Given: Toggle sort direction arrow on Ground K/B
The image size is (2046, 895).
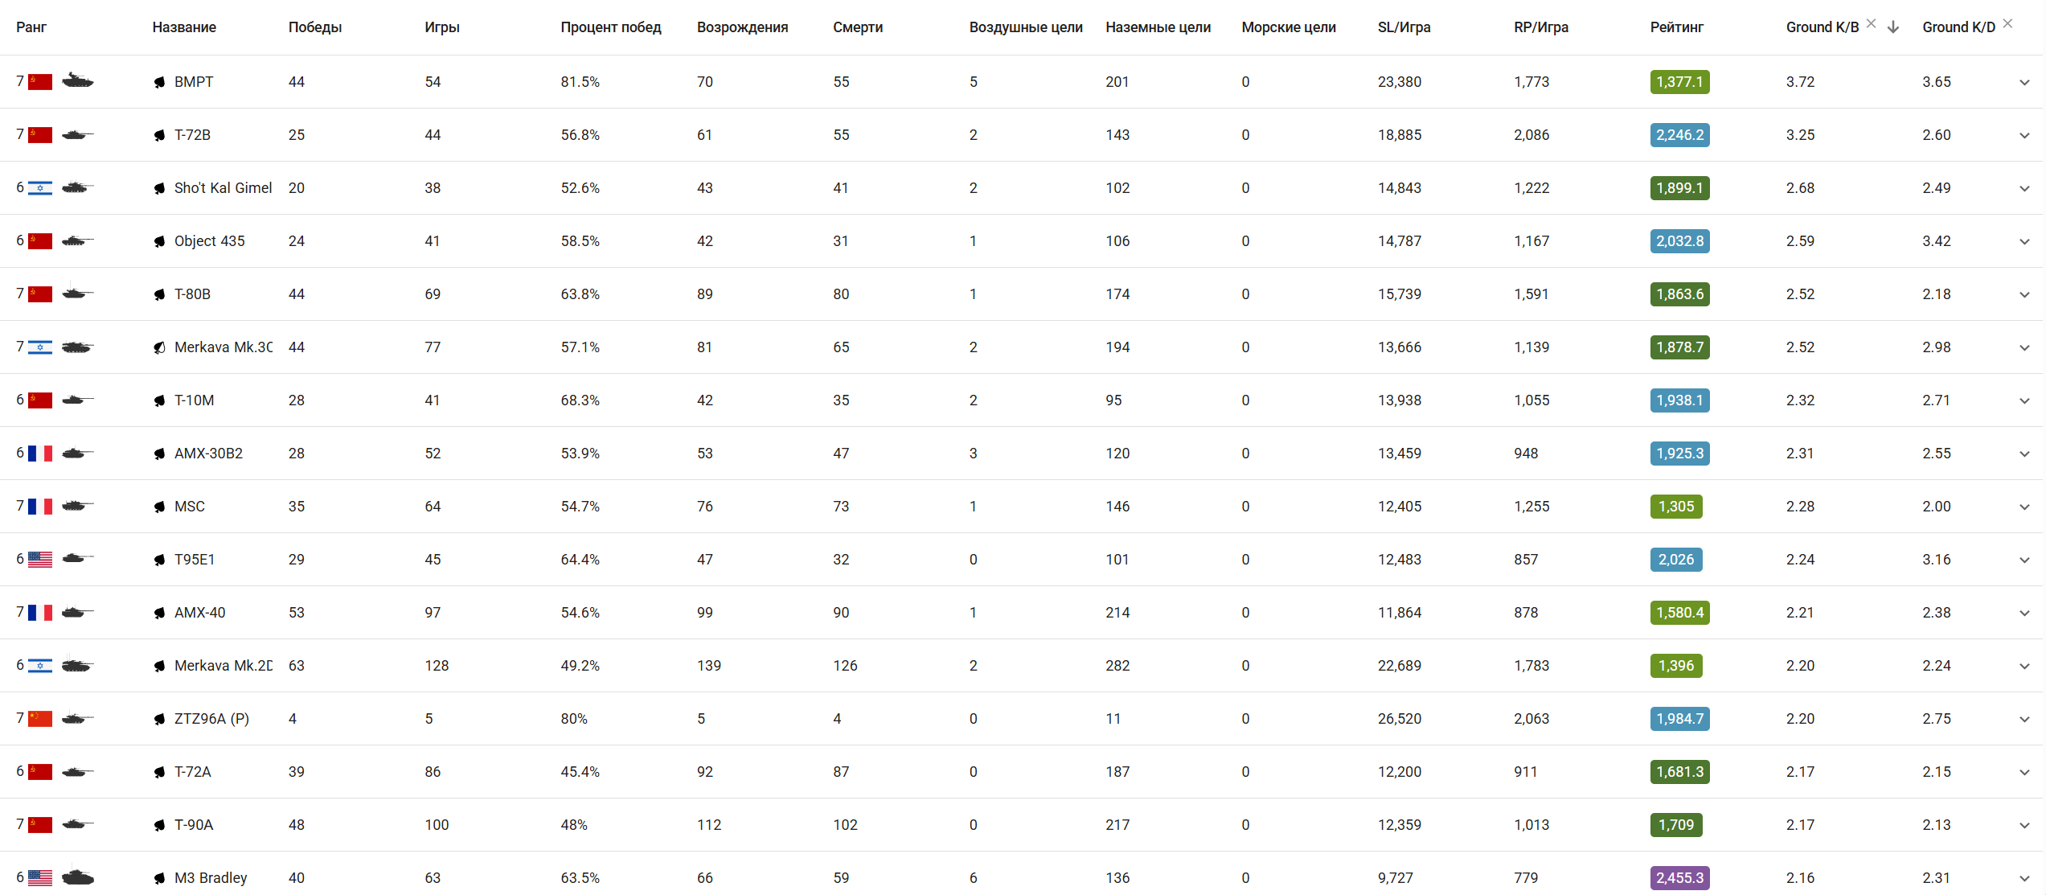Looking at the screenshot, I should click(x=1893, y=27).
